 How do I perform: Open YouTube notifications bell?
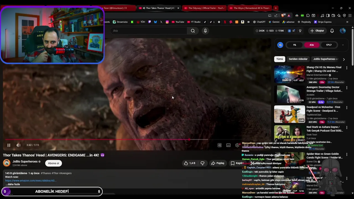pos(332,31)
